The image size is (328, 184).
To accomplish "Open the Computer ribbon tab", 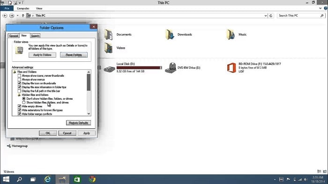I will [x=23, y=8].
